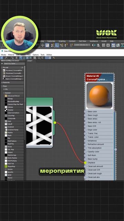Open the Curve Editor icon
Image resolution: width=124 pixels, height=221 pixels.
click(118, 45)
